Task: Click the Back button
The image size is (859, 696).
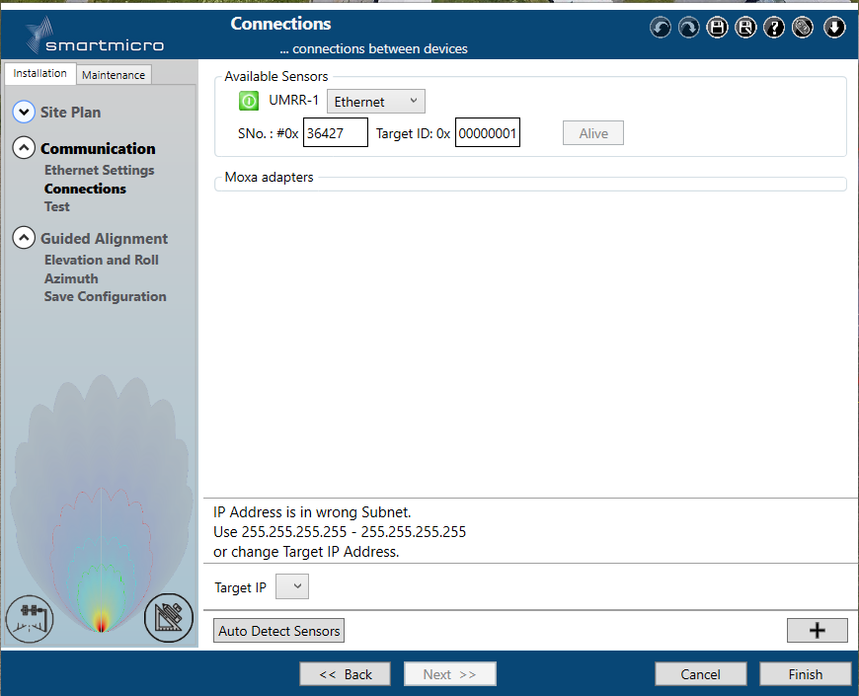Action: [346, 674]
